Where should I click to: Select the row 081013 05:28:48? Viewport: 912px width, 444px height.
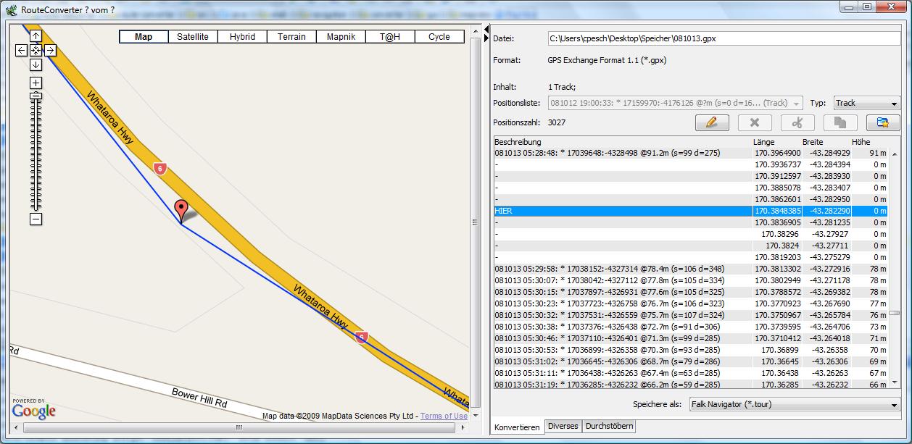pyautogui.click(x=691, y=153)
